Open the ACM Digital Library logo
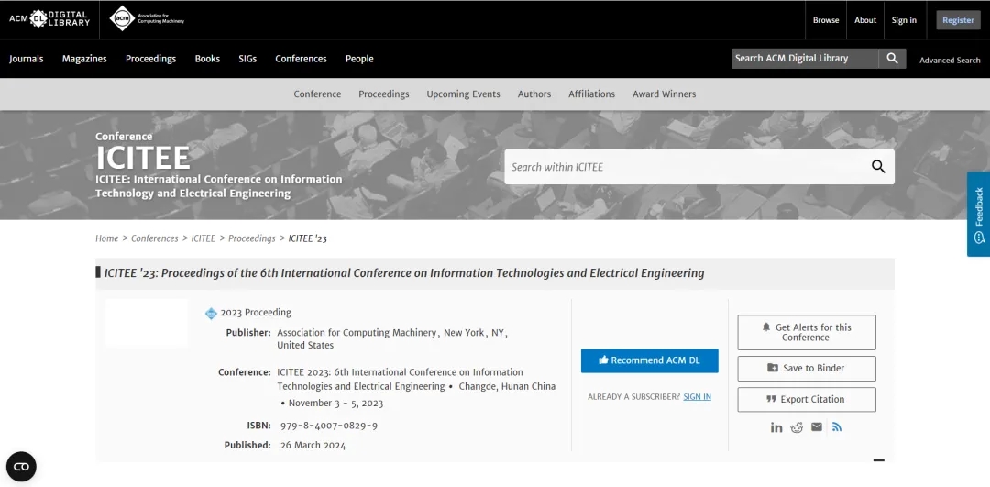The image size is (990, 487). [49, 19]
